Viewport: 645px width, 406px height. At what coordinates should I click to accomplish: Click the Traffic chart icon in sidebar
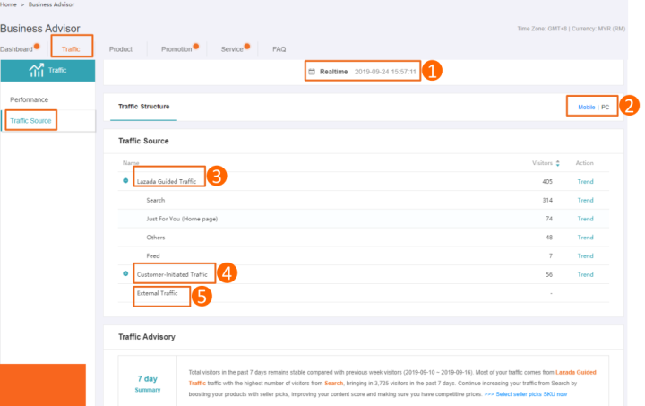(38, 71)
